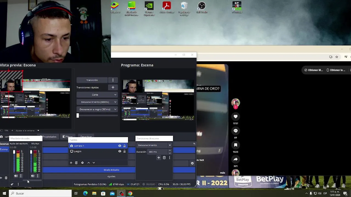The height and width of the screenshot is (197, 351).
Task: Open GeForce Experience desktop shortcut
Action: [149, 9]
